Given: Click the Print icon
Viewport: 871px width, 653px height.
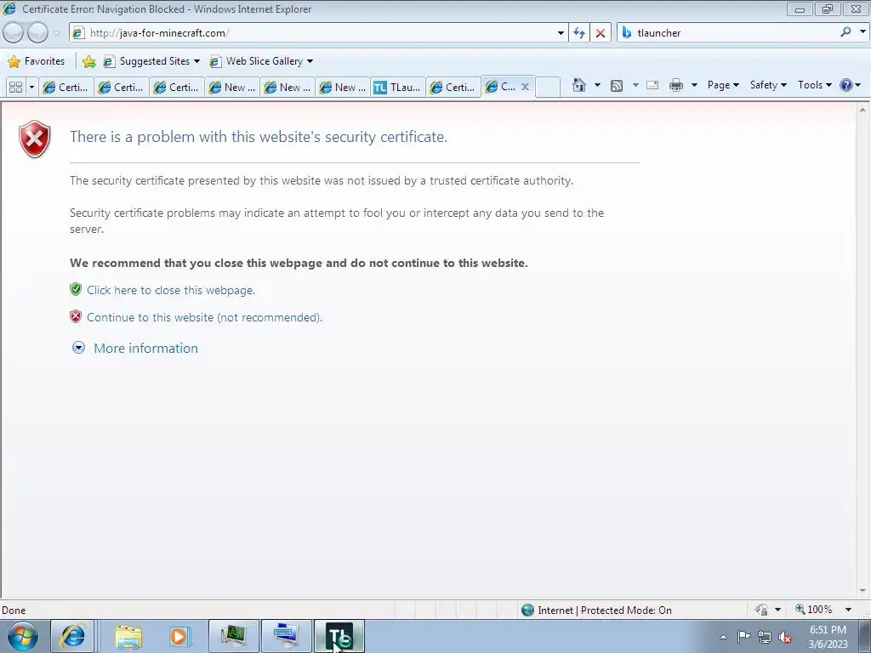Looking at the screenshot, I should point(676,85).
